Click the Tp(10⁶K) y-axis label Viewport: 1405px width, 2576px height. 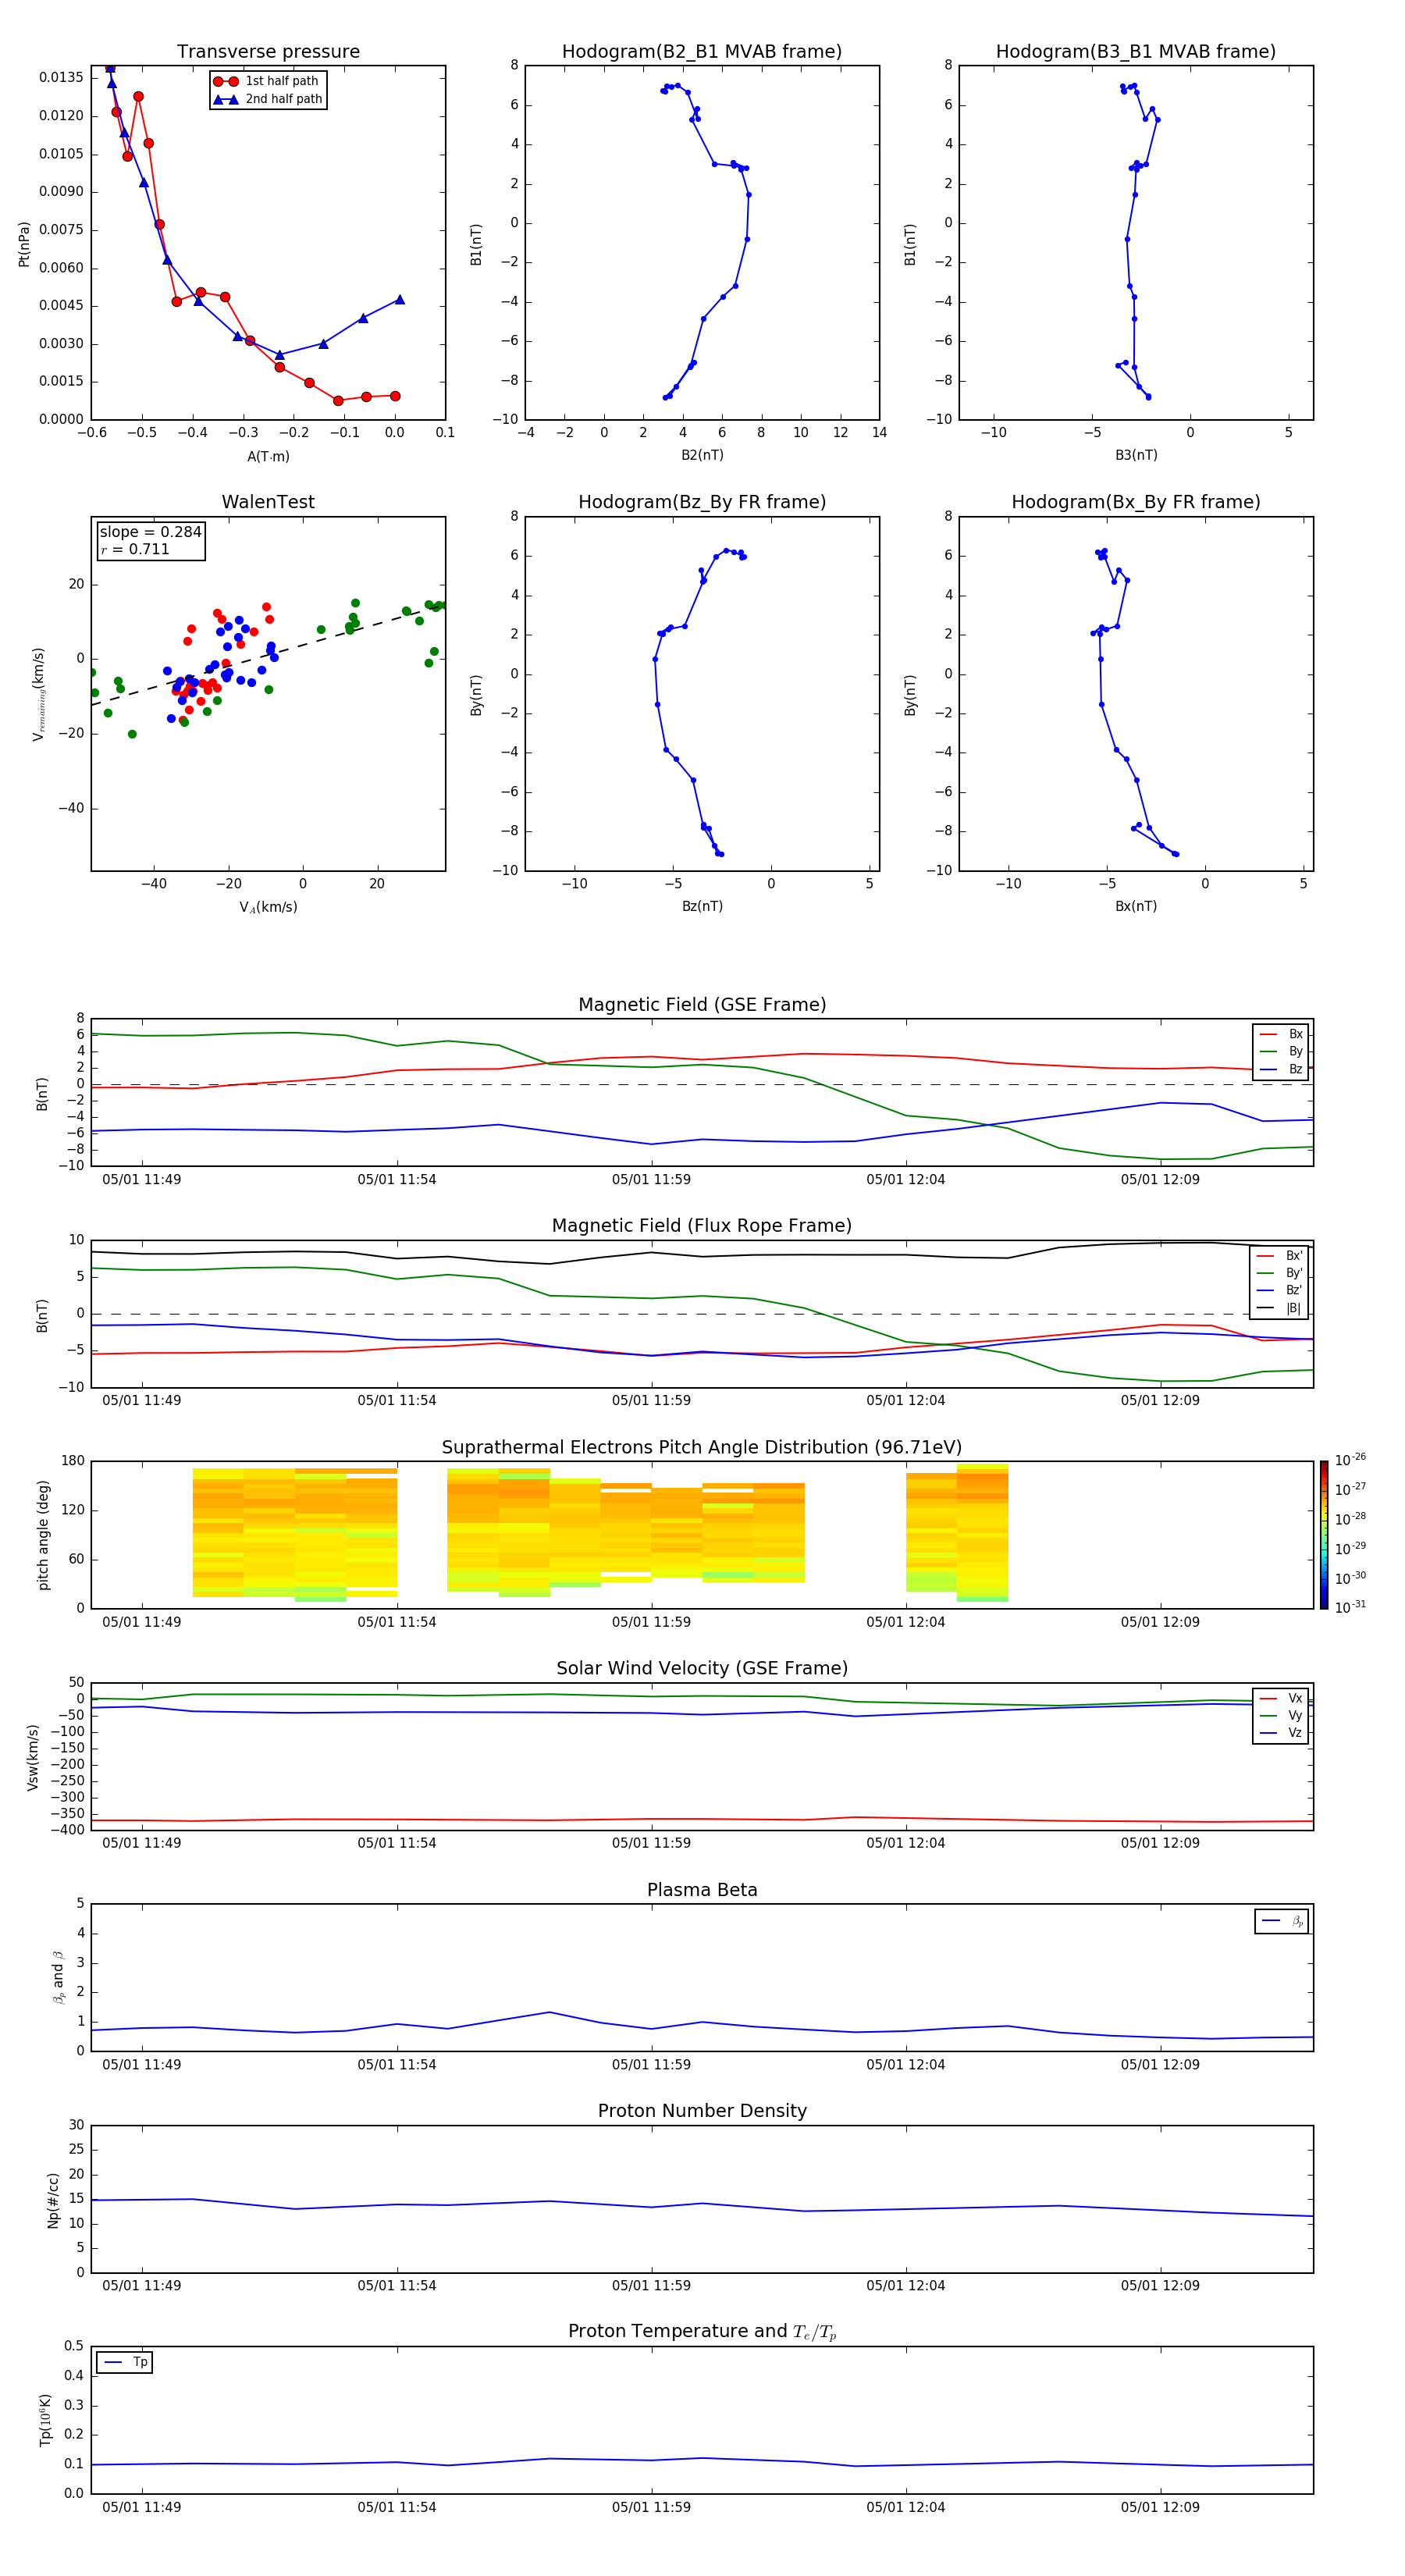pos(45,2420)
